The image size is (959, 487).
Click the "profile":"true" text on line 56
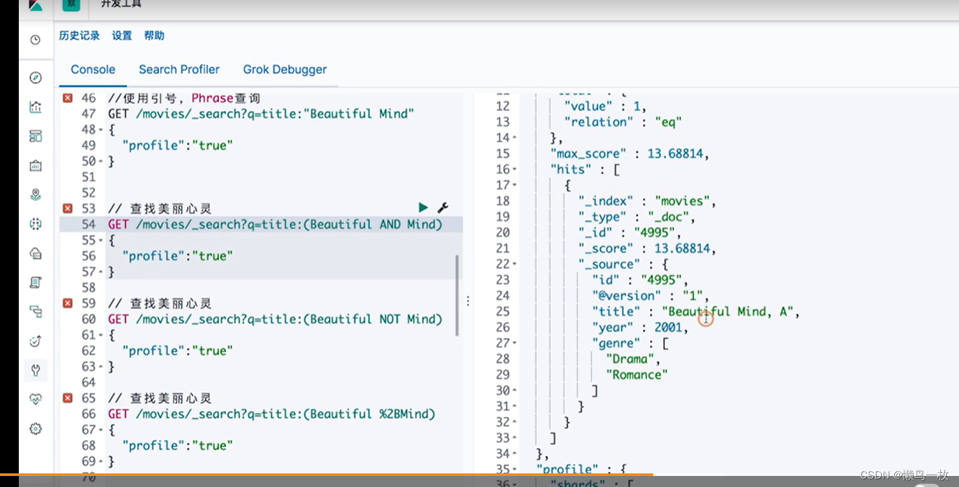(177, 256)
